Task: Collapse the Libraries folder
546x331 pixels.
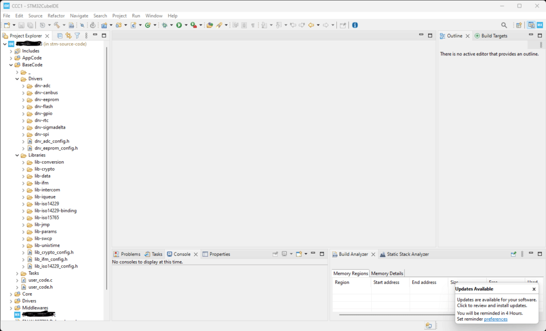Action: click(17, 155)
